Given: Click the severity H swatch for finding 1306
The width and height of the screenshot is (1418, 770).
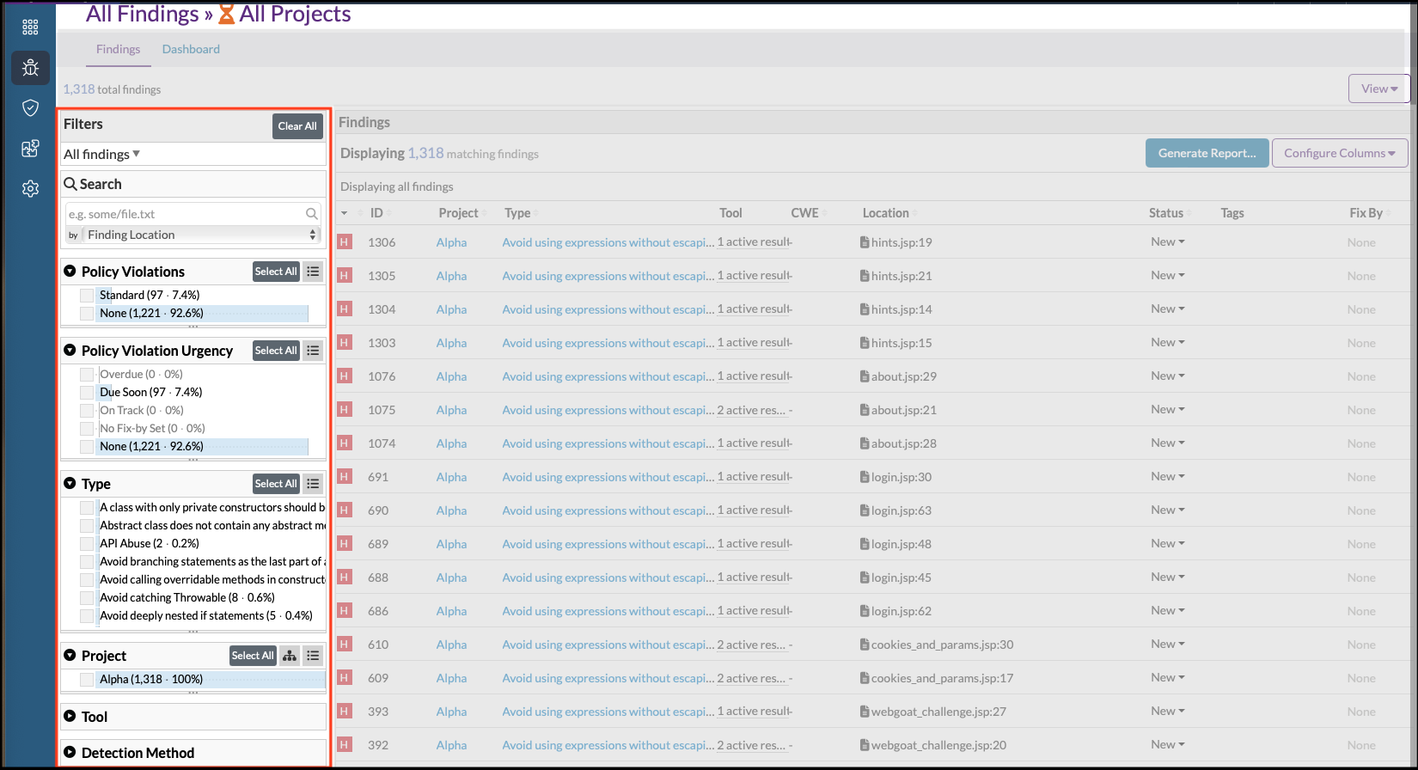Looking at the screenshot, I should (x=345, y=242).
